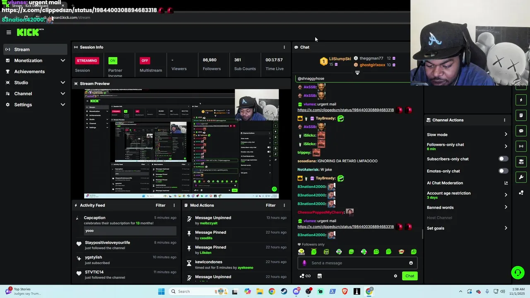This screenshot has height=298, width=530.
Task: Open Steam from the taskbar
Action: (x=284, y=291)
